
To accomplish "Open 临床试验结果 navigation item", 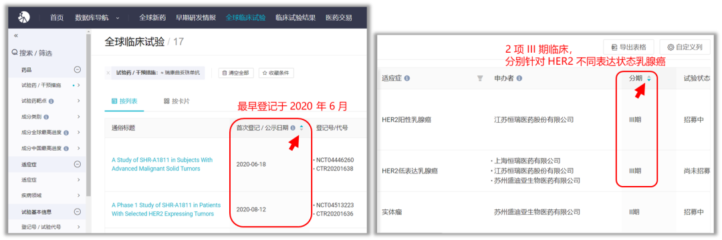I will pyautogui.click(x=295, y=18).
